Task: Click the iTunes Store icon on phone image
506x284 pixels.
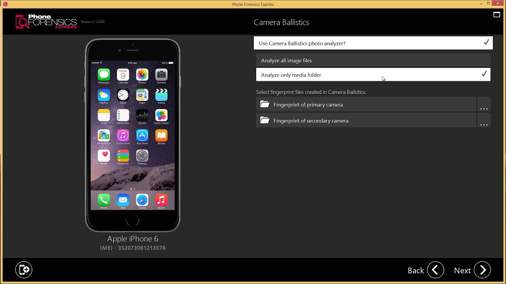Action: (123, 135)
